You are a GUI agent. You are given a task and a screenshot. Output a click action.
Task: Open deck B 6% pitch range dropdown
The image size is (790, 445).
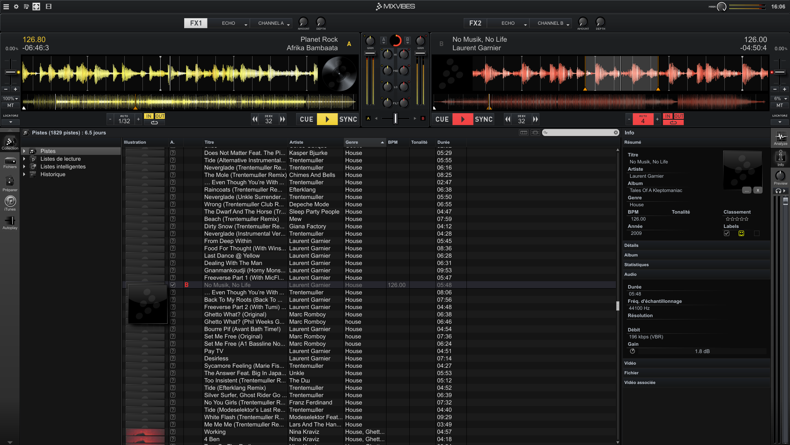pyautogui.click(x=780, y=99)
